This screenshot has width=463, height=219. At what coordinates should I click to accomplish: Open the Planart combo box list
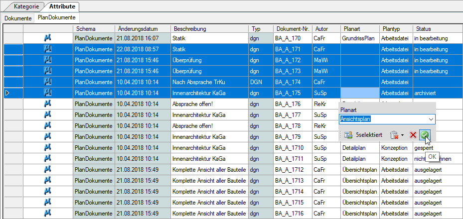click(x=431, y=119)
